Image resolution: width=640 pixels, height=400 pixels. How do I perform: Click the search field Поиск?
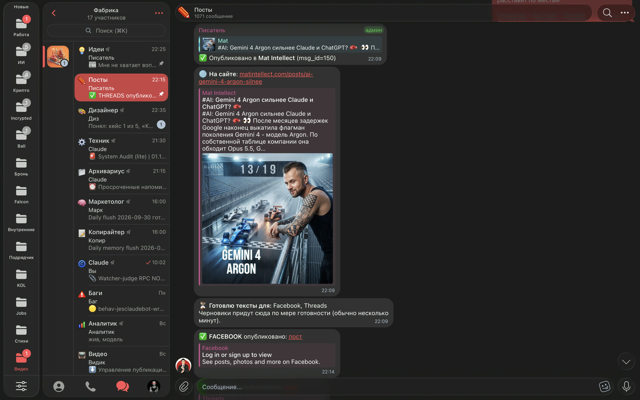[x=106, y=31]
